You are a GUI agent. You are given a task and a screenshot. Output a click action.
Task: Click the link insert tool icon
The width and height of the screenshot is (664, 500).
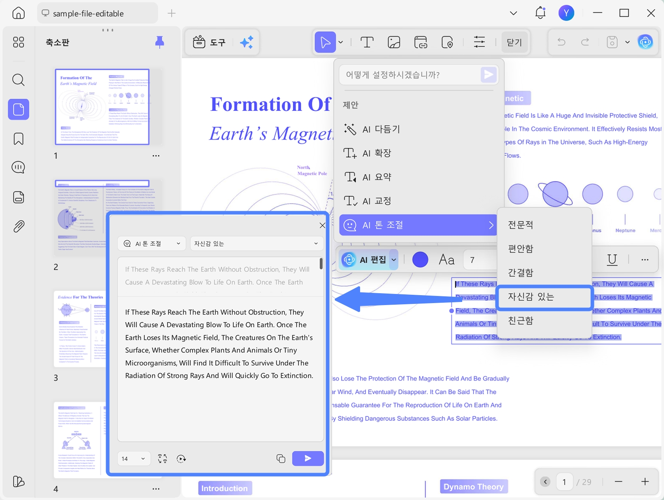[421, 42]
